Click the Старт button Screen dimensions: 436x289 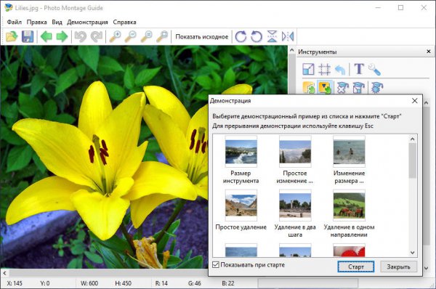tap(356, 266)
